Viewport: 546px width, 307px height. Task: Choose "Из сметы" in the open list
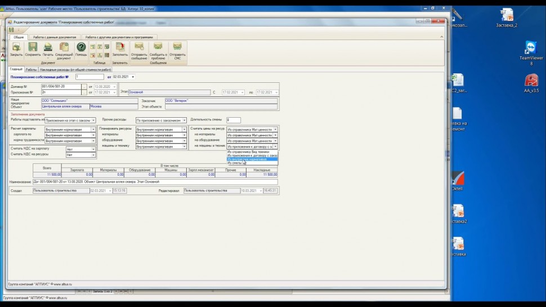pos(235,163)
